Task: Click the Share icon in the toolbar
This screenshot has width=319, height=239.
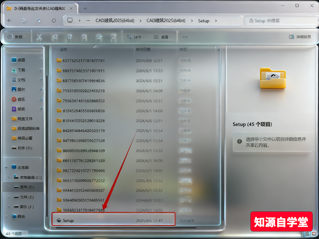Action: [98, 37]
